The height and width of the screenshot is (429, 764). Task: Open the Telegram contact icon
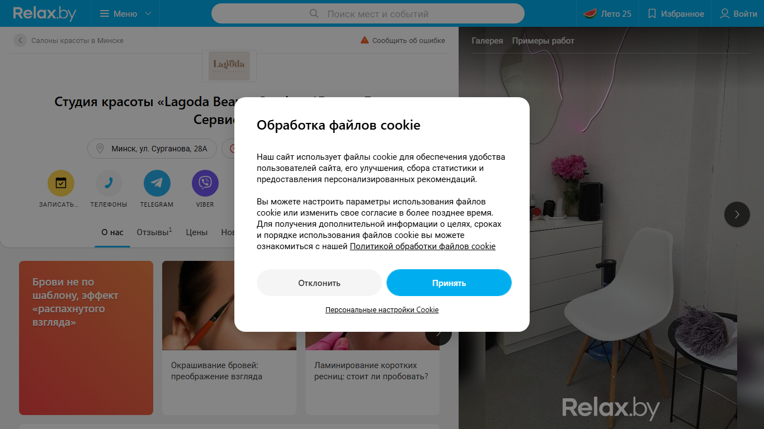[x=157, y=183]
